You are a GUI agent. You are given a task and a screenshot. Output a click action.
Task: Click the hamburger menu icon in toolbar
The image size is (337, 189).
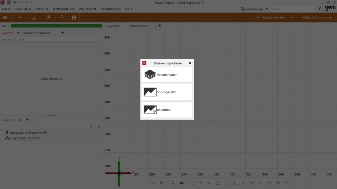tap(5, 17)
